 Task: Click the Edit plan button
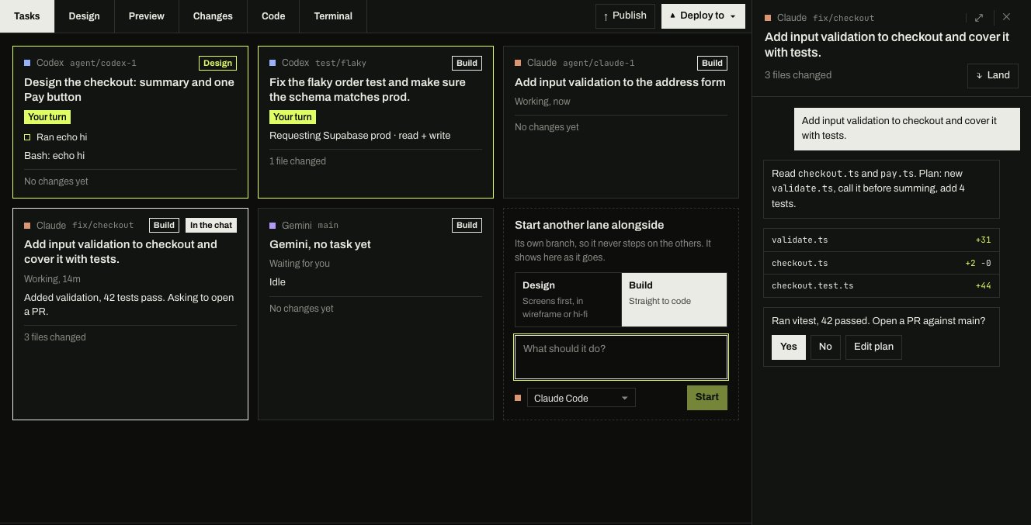point(873,347)
